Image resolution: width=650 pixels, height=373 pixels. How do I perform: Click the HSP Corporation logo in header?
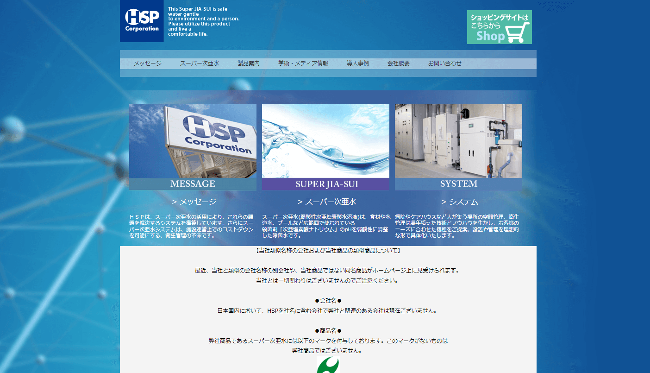point(142,21)
